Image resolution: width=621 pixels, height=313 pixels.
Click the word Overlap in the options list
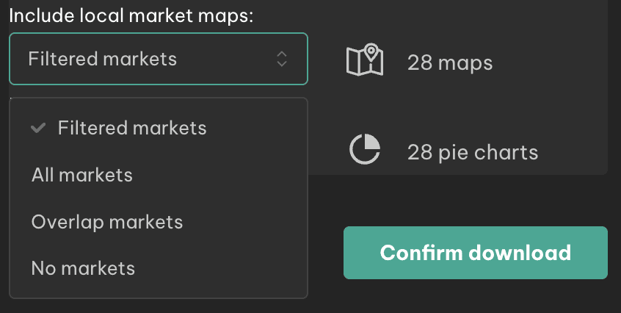pyautogui.click(x=67, y=222)
